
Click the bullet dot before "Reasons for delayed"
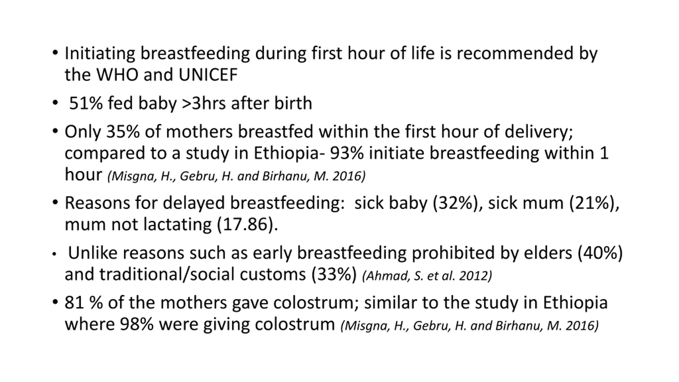click(55, 202)
